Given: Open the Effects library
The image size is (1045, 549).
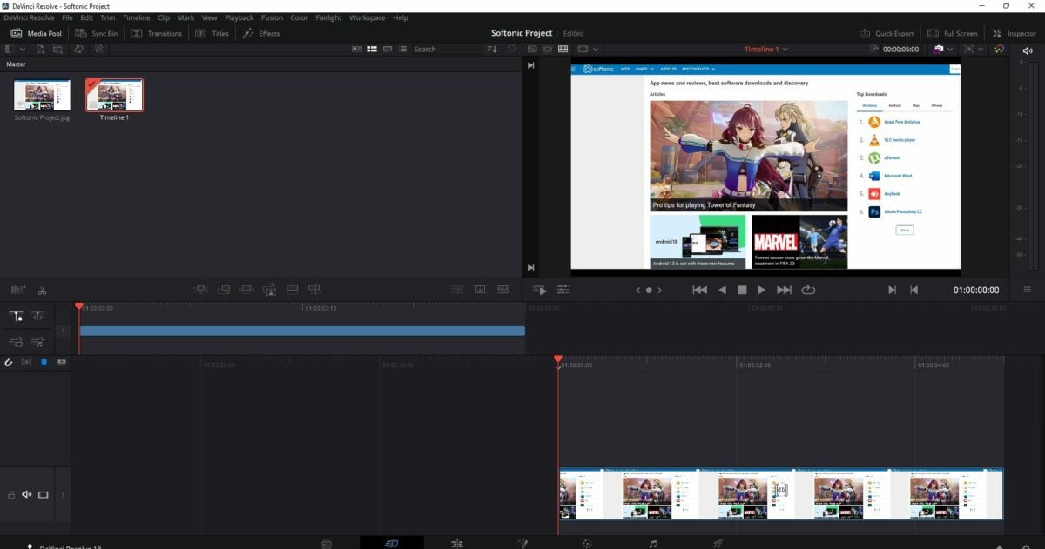Looking at the screenshot, I should click(261, 33).
